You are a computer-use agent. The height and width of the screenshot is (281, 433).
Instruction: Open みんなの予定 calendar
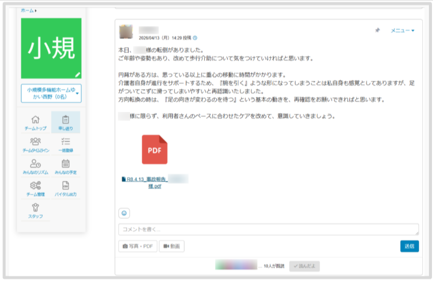coord(66,167)
